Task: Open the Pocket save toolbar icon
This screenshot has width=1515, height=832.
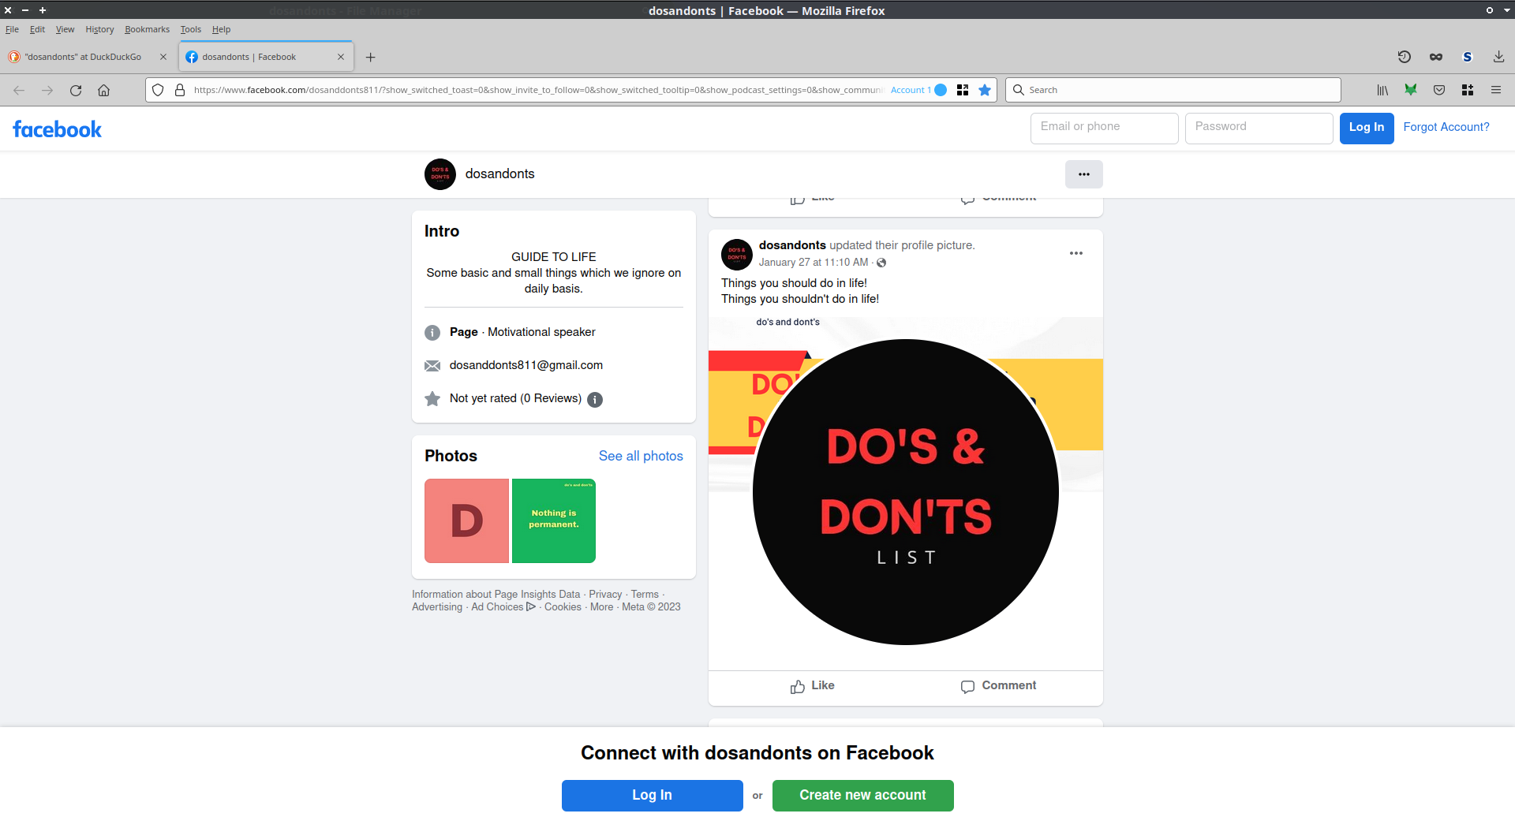Action: (x=1439, y=91)
